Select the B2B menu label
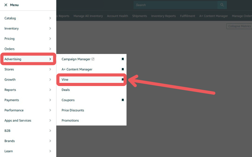This screenshot has height=157, width=252. pos(7,131)
